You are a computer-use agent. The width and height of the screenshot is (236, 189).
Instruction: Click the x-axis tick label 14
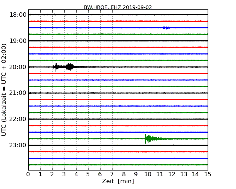[195, 174]
